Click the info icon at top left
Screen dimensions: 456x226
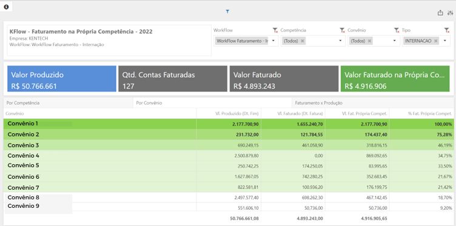[6, 7]
